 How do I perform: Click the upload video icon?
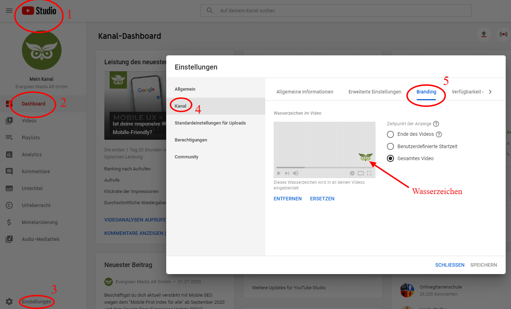tap(484, 34)
